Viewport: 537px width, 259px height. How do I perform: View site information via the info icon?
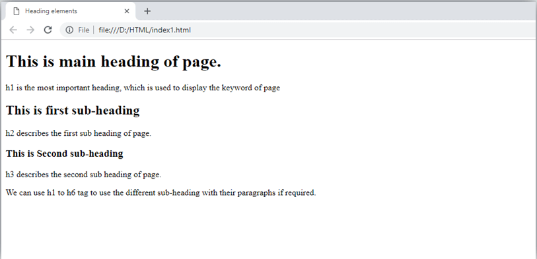click(x=69, y=30)
